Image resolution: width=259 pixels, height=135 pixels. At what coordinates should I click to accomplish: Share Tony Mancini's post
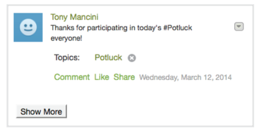[124, 77]
